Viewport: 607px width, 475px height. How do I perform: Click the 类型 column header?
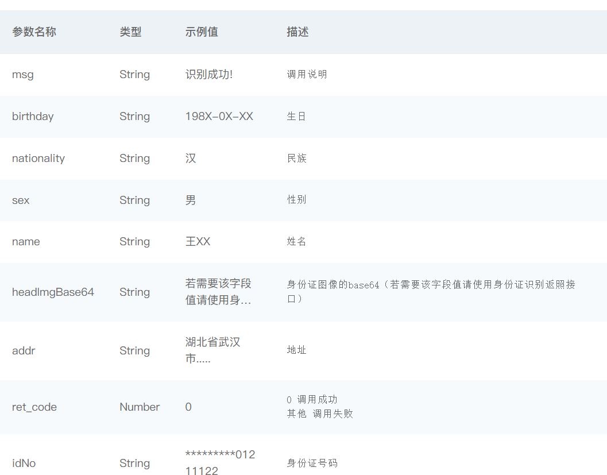point(130,32)
